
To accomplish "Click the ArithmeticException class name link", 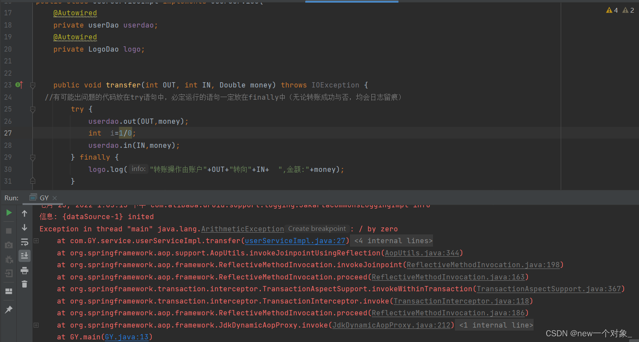I will click(242, 229).
